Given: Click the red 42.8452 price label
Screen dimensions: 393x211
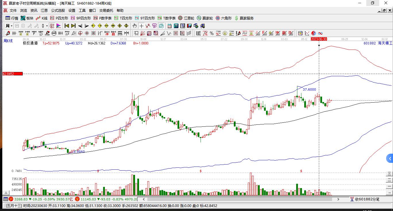Looking at the screenshot, I should tap(12, 74).
